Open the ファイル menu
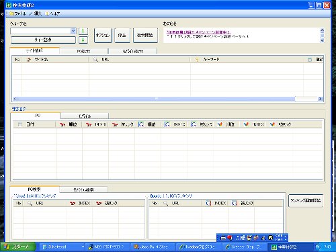 pos(17,13)
